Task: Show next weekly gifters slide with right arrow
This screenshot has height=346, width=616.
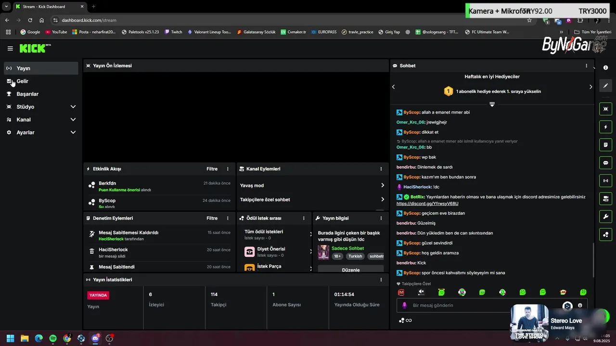Action: coord(590,87)
